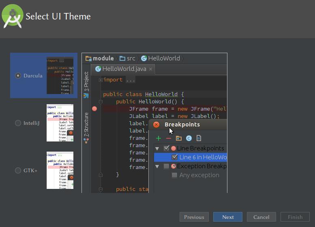This screenshot has width=315, height=227.
Task: Click the Darcula theme preview thumbnail
Action: (60, 75)
